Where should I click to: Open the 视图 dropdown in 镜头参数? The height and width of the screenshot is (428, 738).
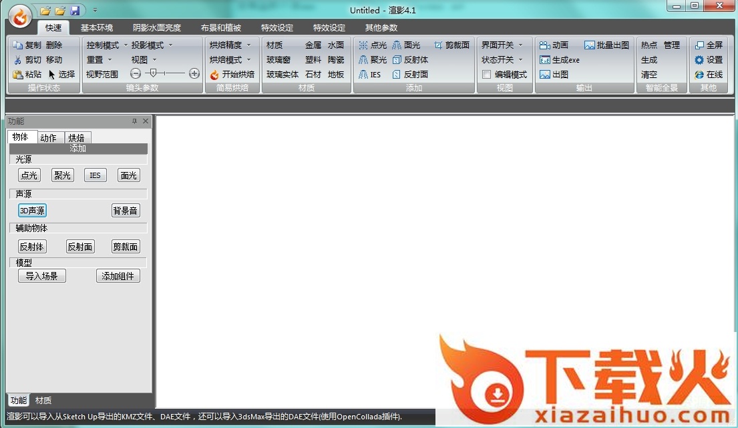(x=144, y=59)
